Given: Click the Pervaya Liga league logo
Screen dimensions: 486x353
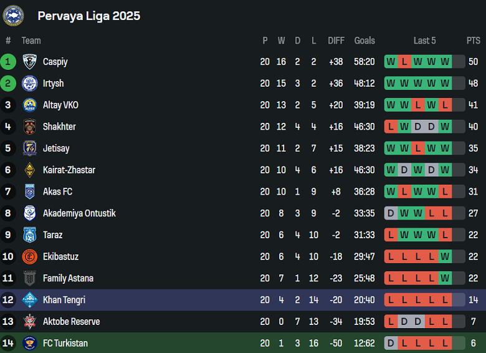Looking at the screenshot, I should pos(13,16).
